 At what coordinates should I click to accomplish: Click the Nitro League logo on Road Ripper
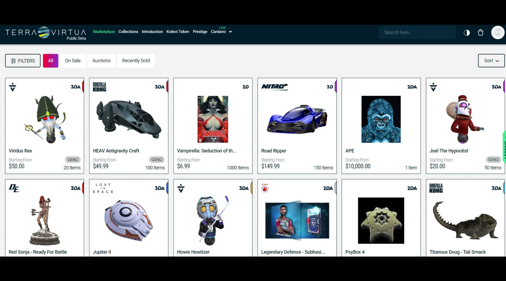275,87
